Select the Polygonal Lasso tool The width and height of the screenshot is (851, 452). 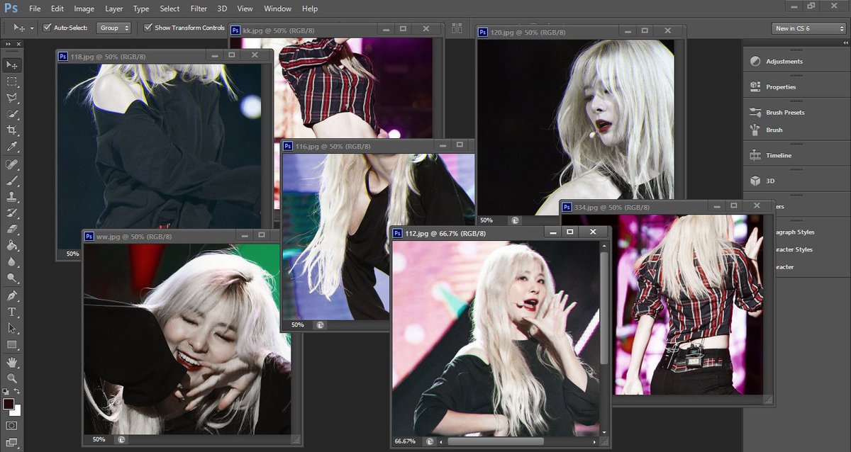(12, 98)
